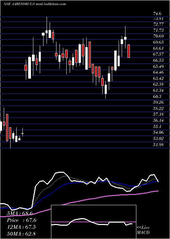This screenshot has width=170, height=239.
Task: Click the 54.06 price axis label
Action: tap(159, 132)
